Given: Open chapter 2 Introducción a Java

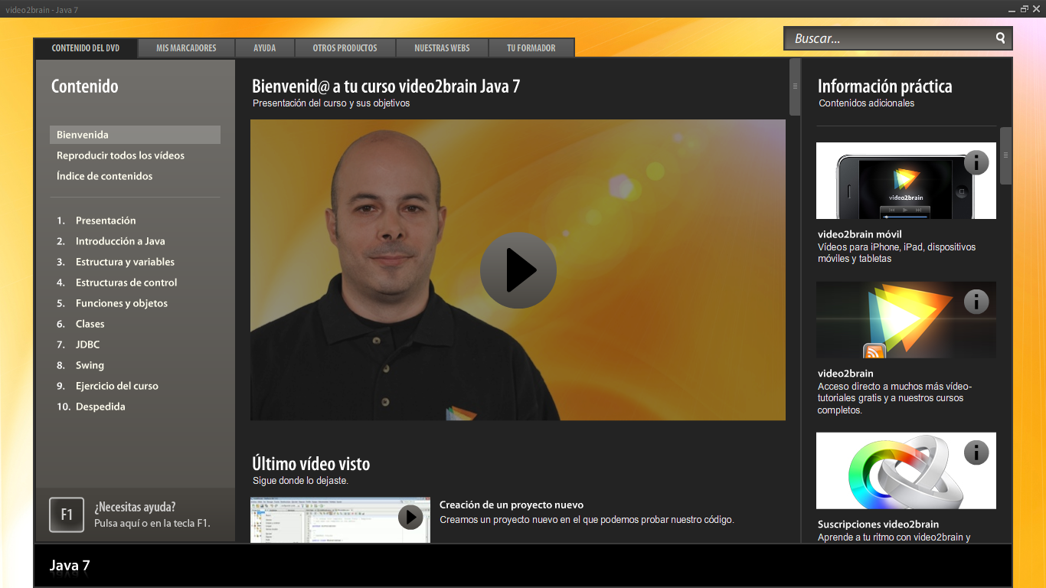Looking at the screenshot, I should point(111,241).
